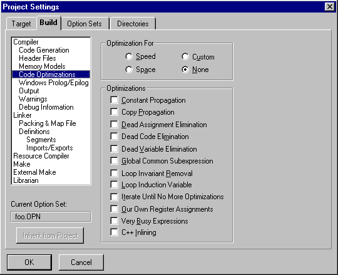Select Memory Models in the tree list

click(x=42, y=66)
